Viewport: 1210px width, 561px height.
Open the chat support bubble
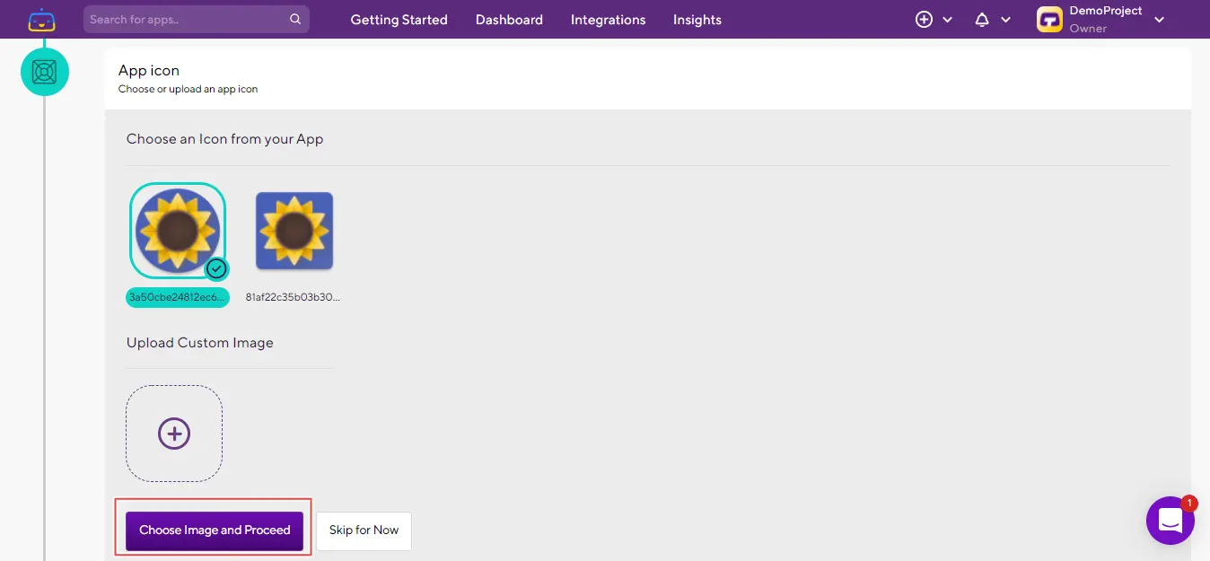pos(1171,521)
